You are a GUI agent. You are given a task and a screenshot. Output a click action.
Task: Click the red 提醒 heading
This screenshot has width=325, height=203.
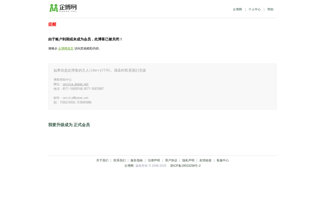[x=52, y=24]
